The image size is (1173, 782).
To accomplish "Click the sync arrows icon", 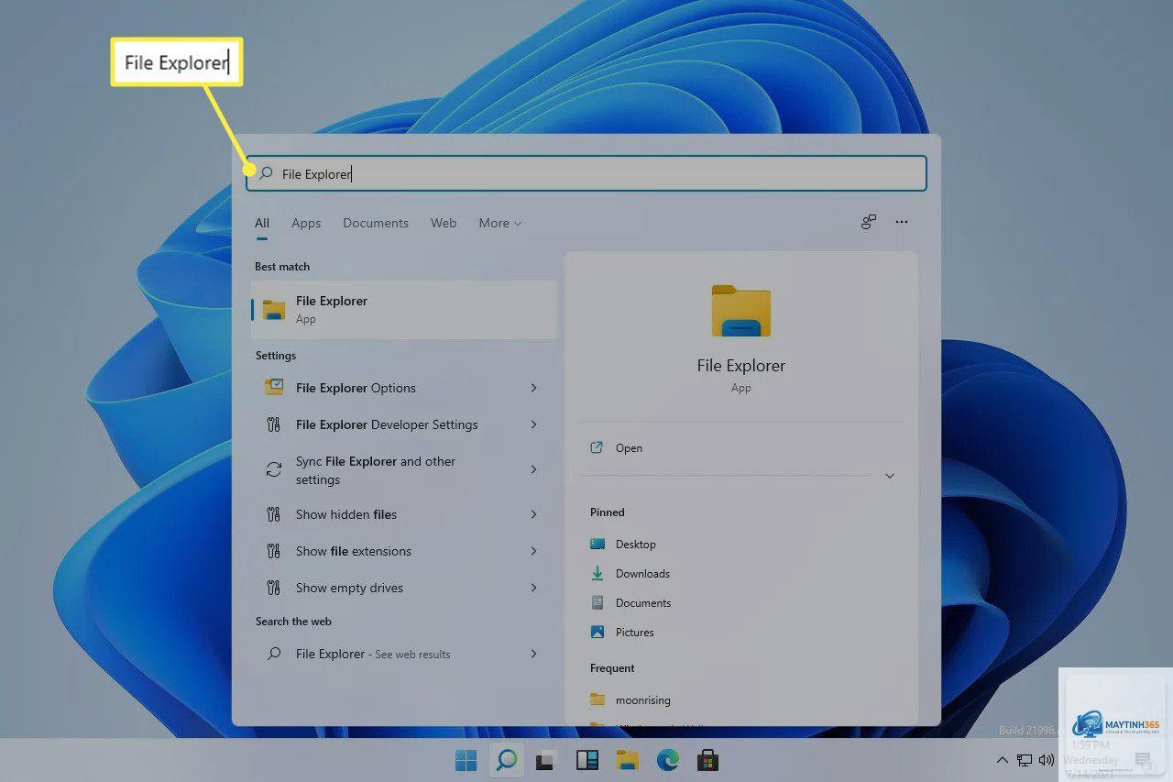I will [273, 469].
